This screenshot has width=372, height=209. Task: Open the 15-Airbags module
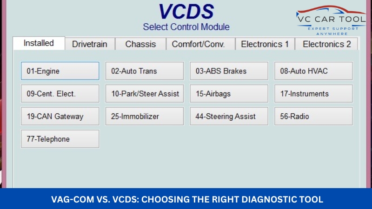[x=229, y=93]
